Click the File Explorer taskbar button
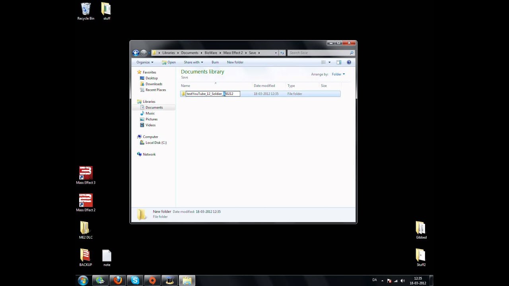The width and height of the screenshot is (509, 286). coord(187,280)
